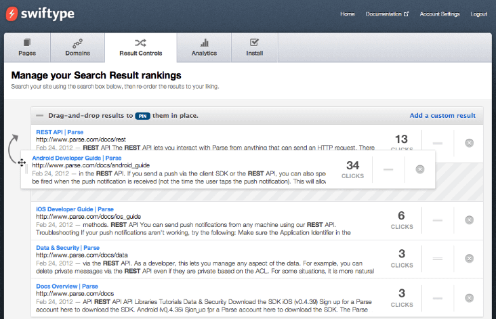Open Data & Security | Parse link

pos(68,248)
